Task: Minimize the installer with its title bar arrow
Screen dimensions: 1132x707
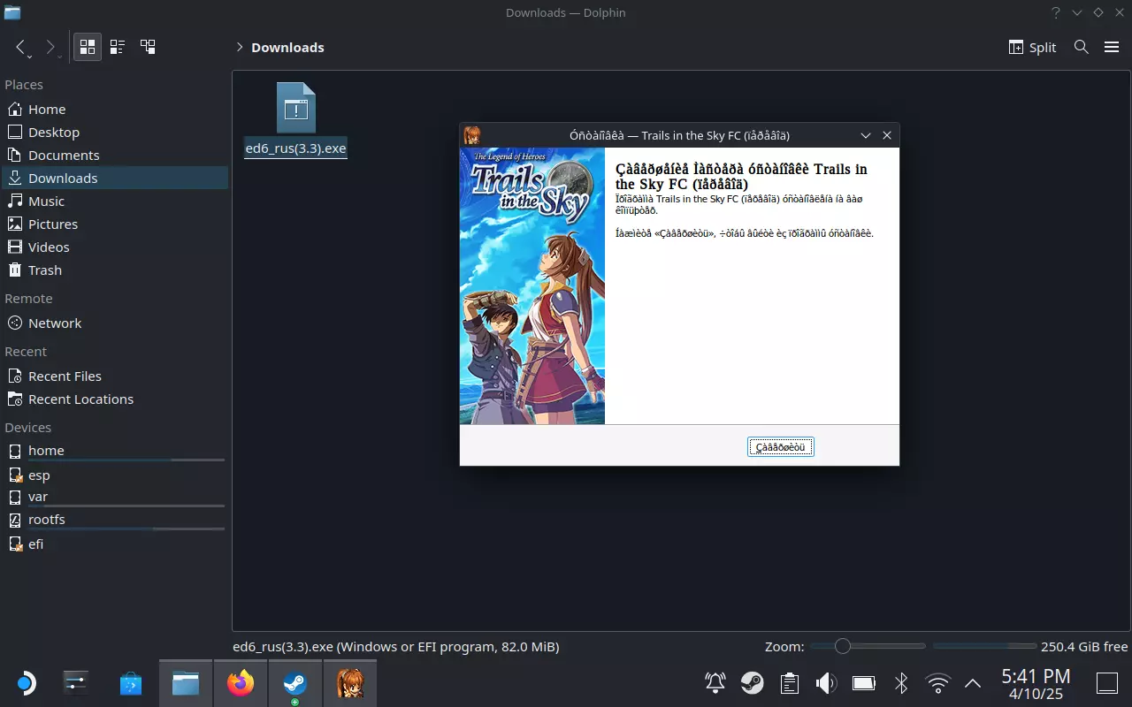Action: [x=866, y=135]
